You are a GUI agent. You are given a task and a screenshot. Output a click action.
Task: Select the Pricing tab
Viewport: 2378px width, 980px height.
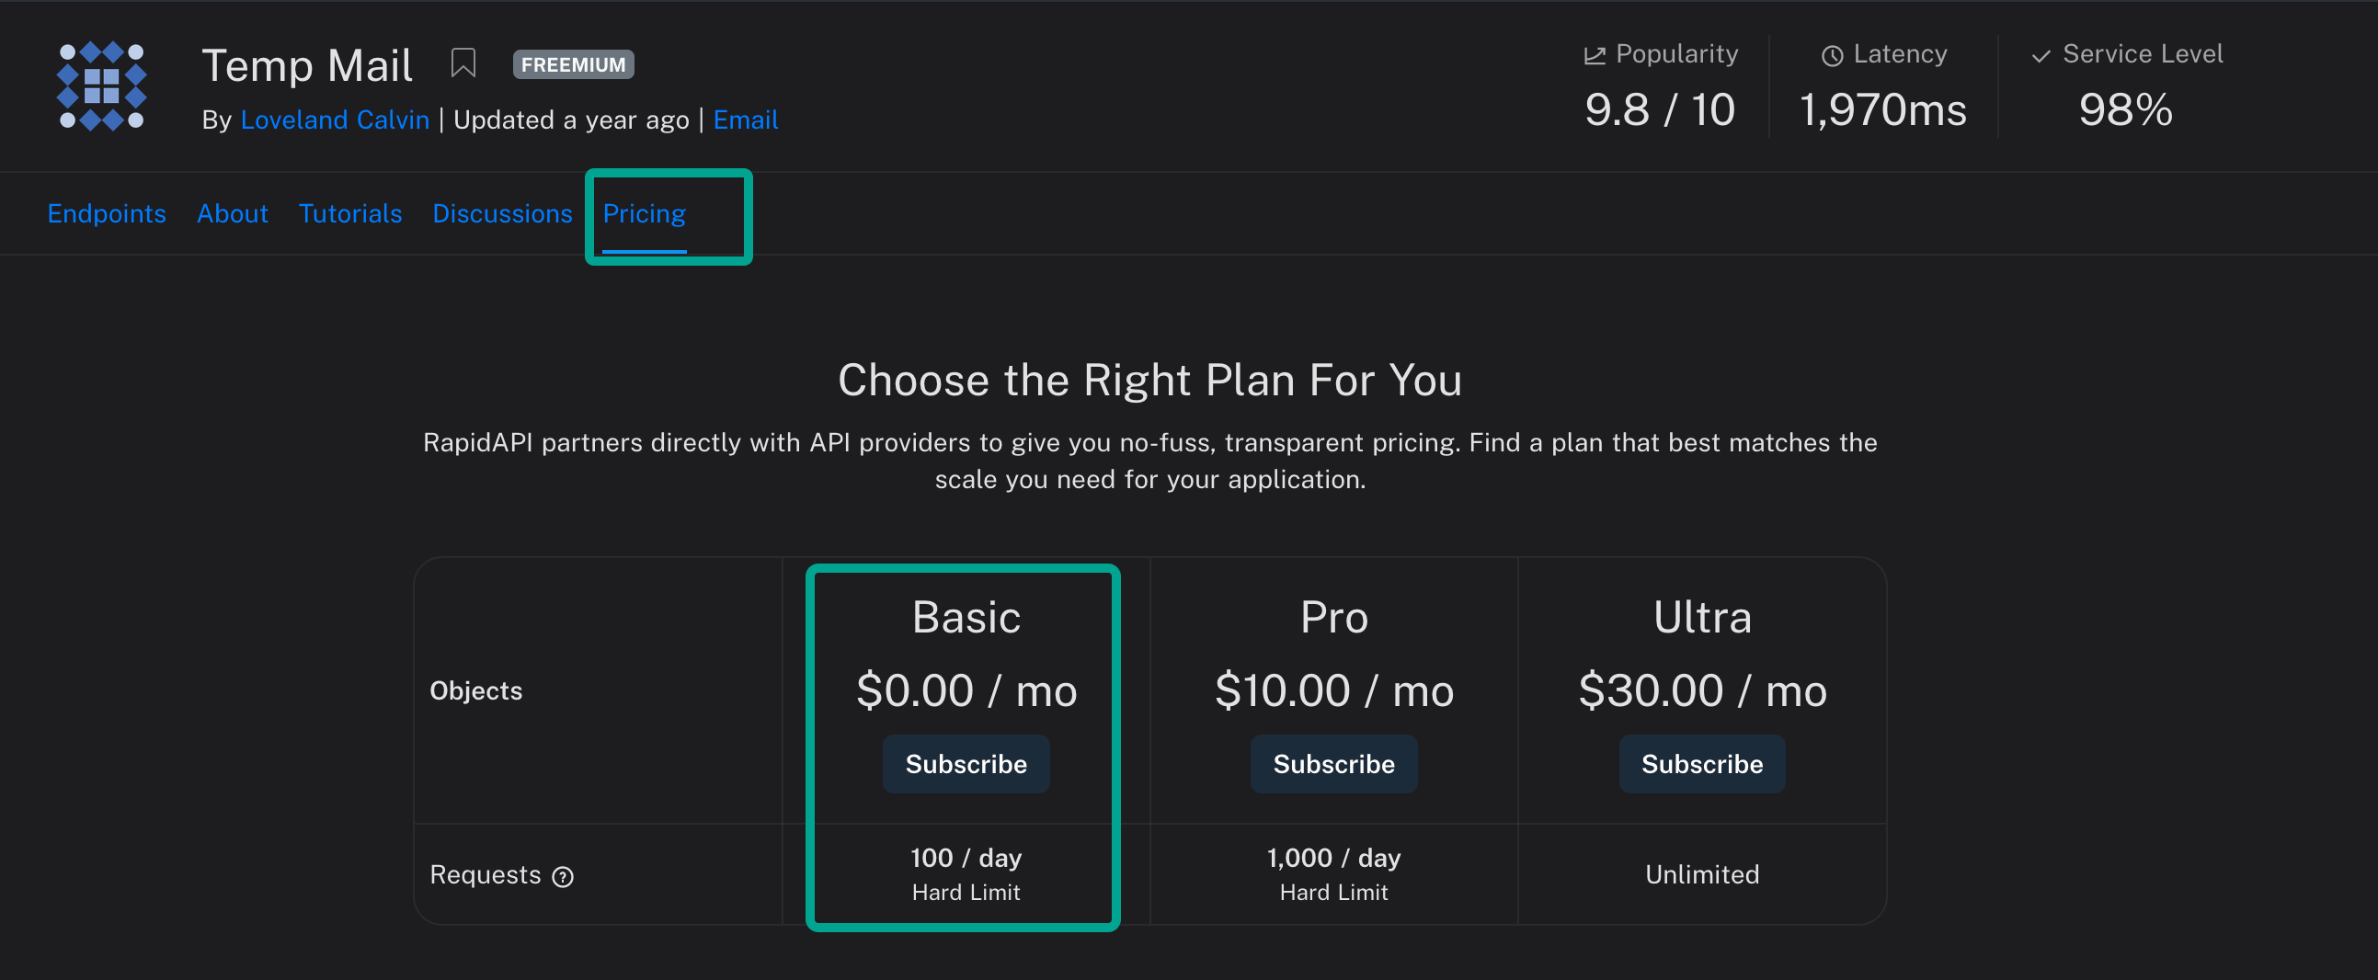tap(644, 213)
